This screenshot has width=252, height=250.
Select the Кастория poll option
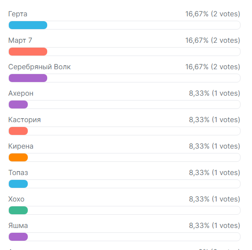coord(25,120)
